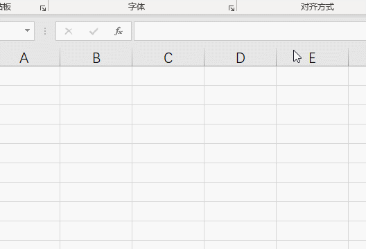Click the 对齐方式 alignment group label
Image resolution: width=366 pixels, height=249 pixels.
[x=317, y=7]
